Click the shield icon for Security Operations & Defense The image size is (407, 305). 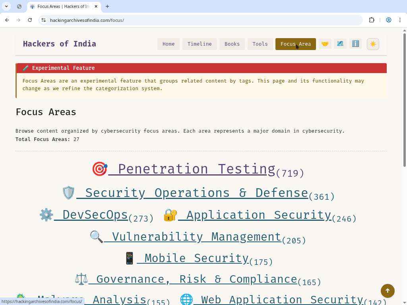point(68,193)
